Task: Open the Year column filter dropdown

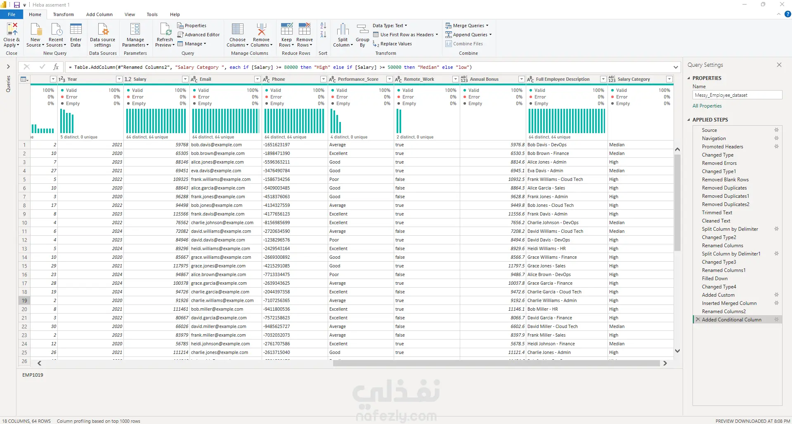Action: click(119, 79)
